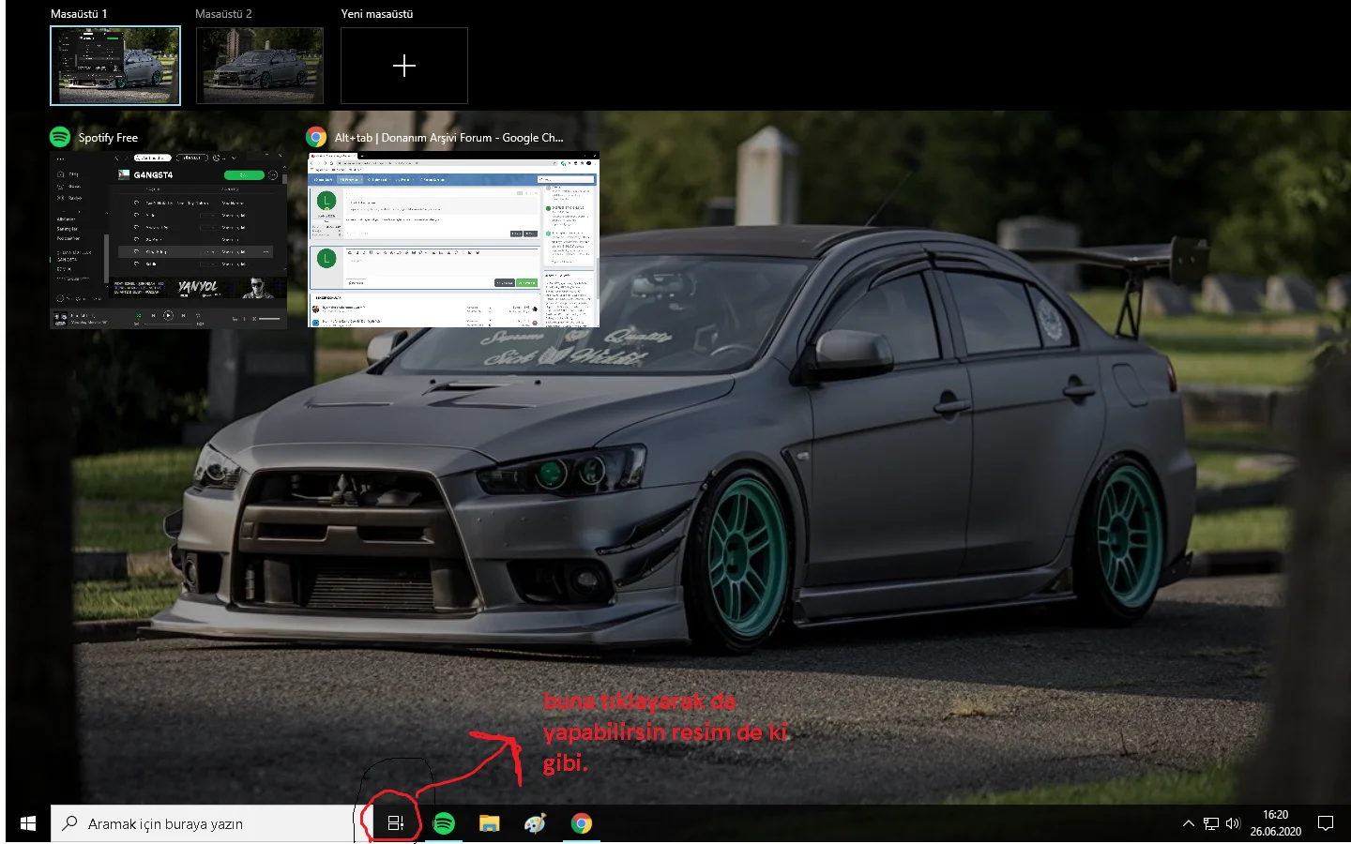
Task: Open the Windows Start menu
Action: pyautogui.click(x=28, y=823)
